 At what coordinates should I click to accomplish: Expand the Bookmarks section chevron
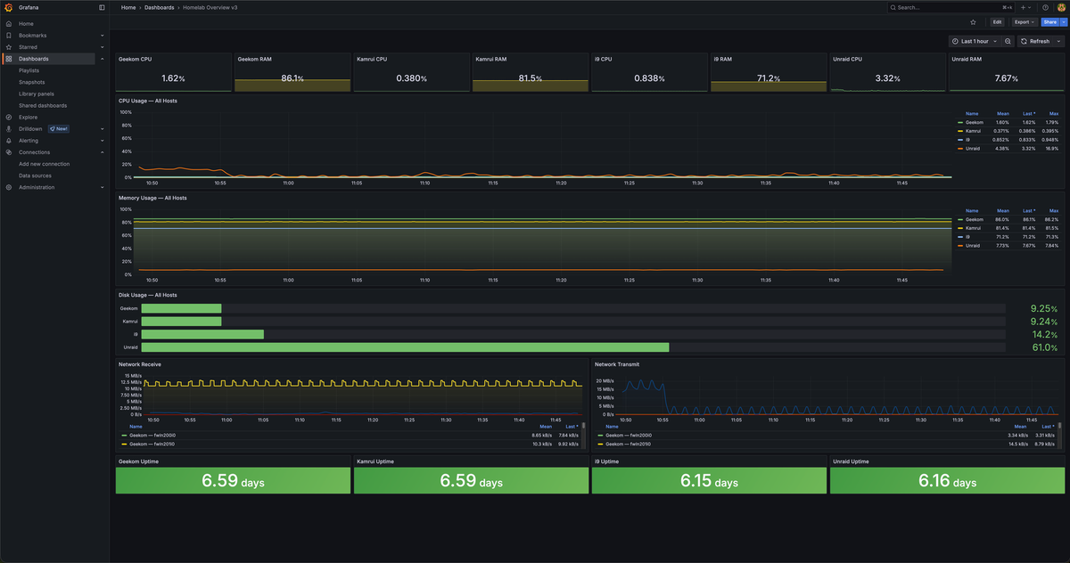102,36
